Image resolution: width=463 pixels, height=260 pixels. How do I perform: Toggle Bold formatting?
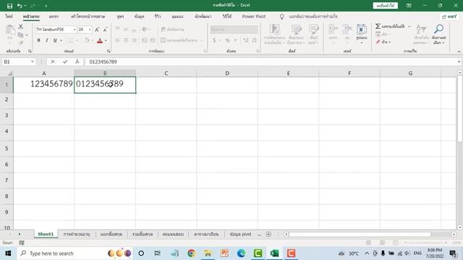tap(38, 40)
